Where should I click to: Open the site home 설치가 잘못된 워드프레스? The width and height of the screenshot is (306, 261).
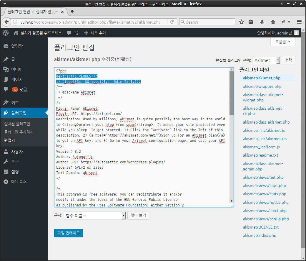(x=38, y=33)
